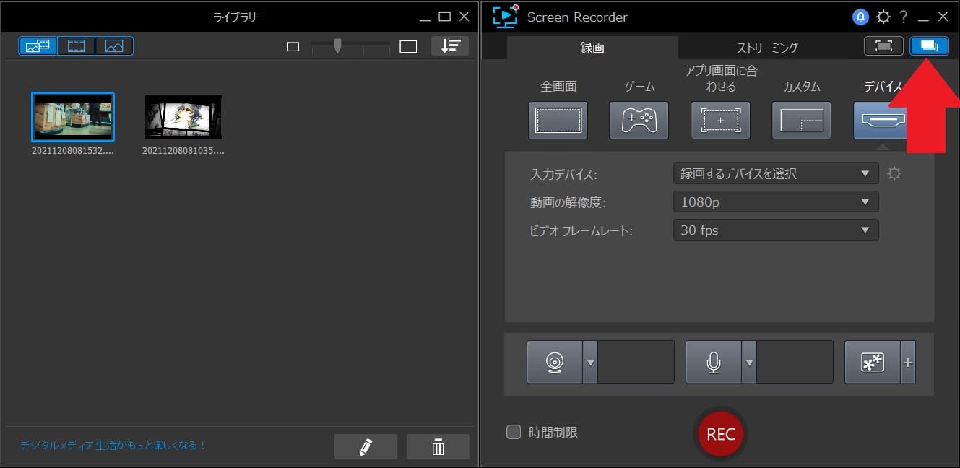This screenshot has width=960, height=468.
Task: Click the webcam device icon
Action: (555, 362)
